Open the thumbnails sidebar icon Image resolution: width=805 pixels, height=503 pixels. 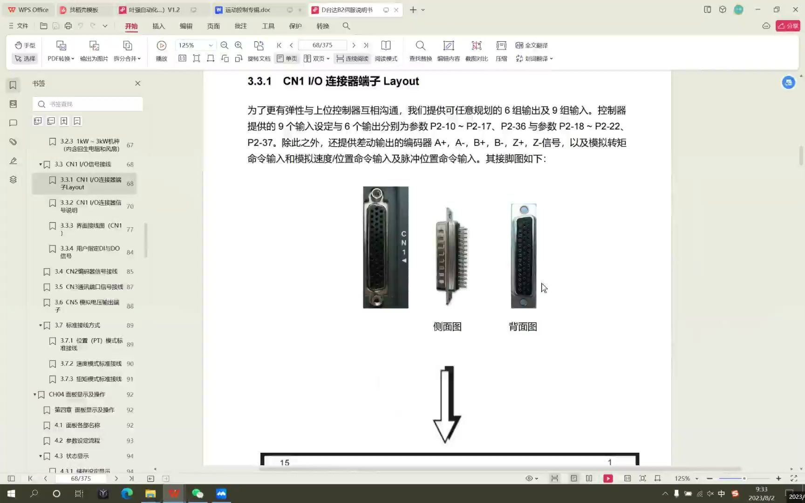[x=13, y=104]
